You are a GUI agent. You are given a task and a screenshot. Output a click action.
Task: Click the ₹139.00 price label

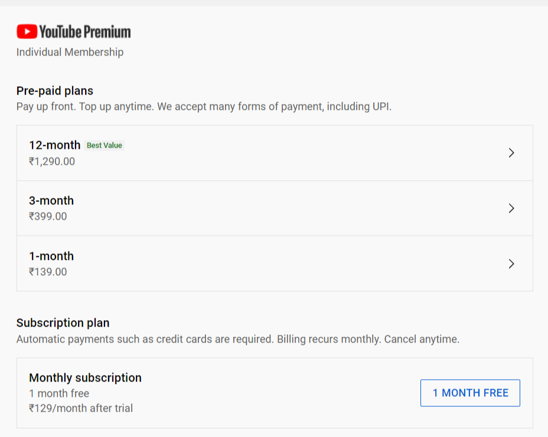[48, 272]
